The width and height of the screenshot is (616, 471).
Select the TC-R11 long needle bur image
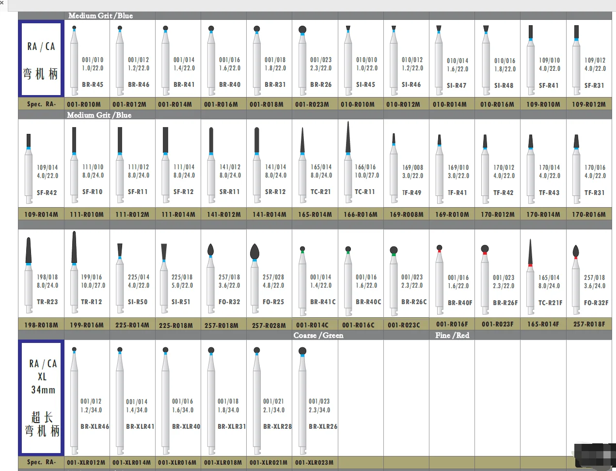coord(348,162)
